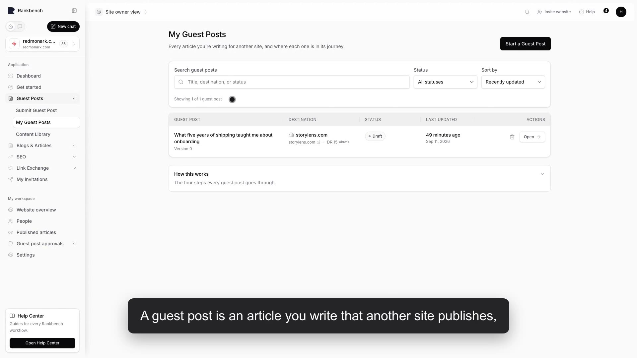This screenshot has width=637, height=358.
Task: Open the chat bubble icon view
Action: [x=20, y=27]
